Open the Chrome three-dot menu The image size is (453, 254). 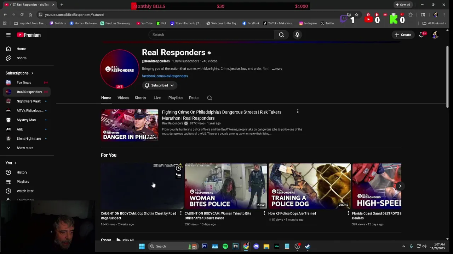tap(444, 15)
